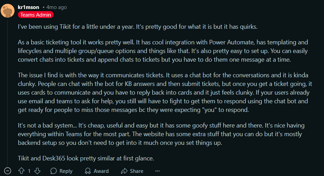Click the Award text label

[x=101, y=171]
